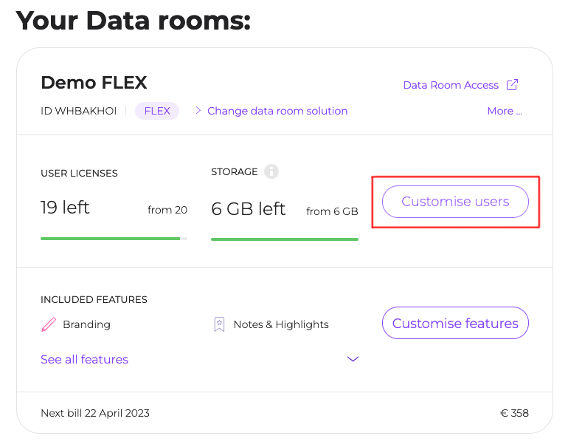Image resolution: width=568 pixels, height=447 pixels.
Task: Click the storage usage progress bar
Action: click(285, 239)
